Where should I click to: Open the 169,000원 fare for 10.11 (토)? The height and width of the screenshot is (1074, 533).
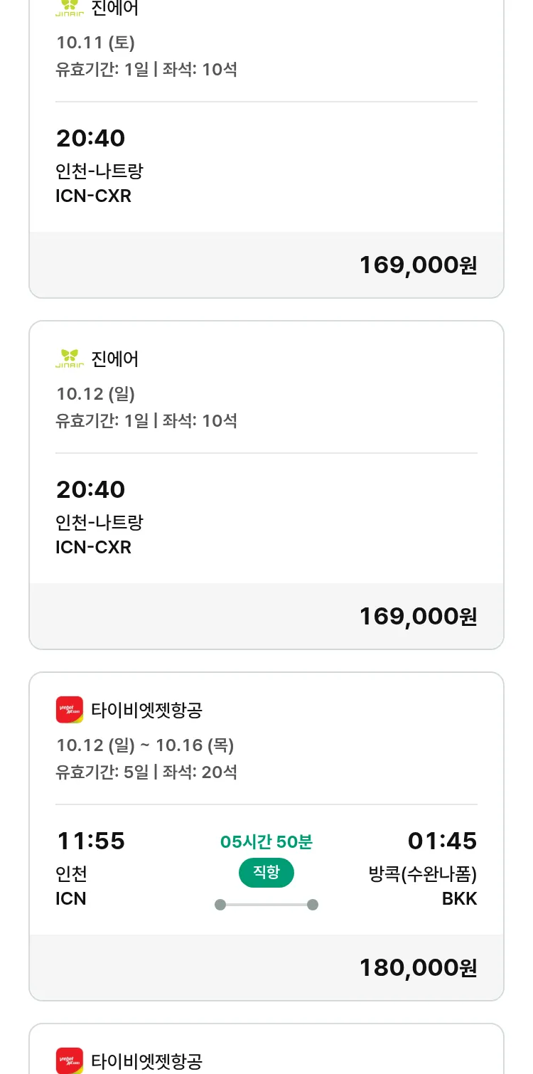point(418,265)
